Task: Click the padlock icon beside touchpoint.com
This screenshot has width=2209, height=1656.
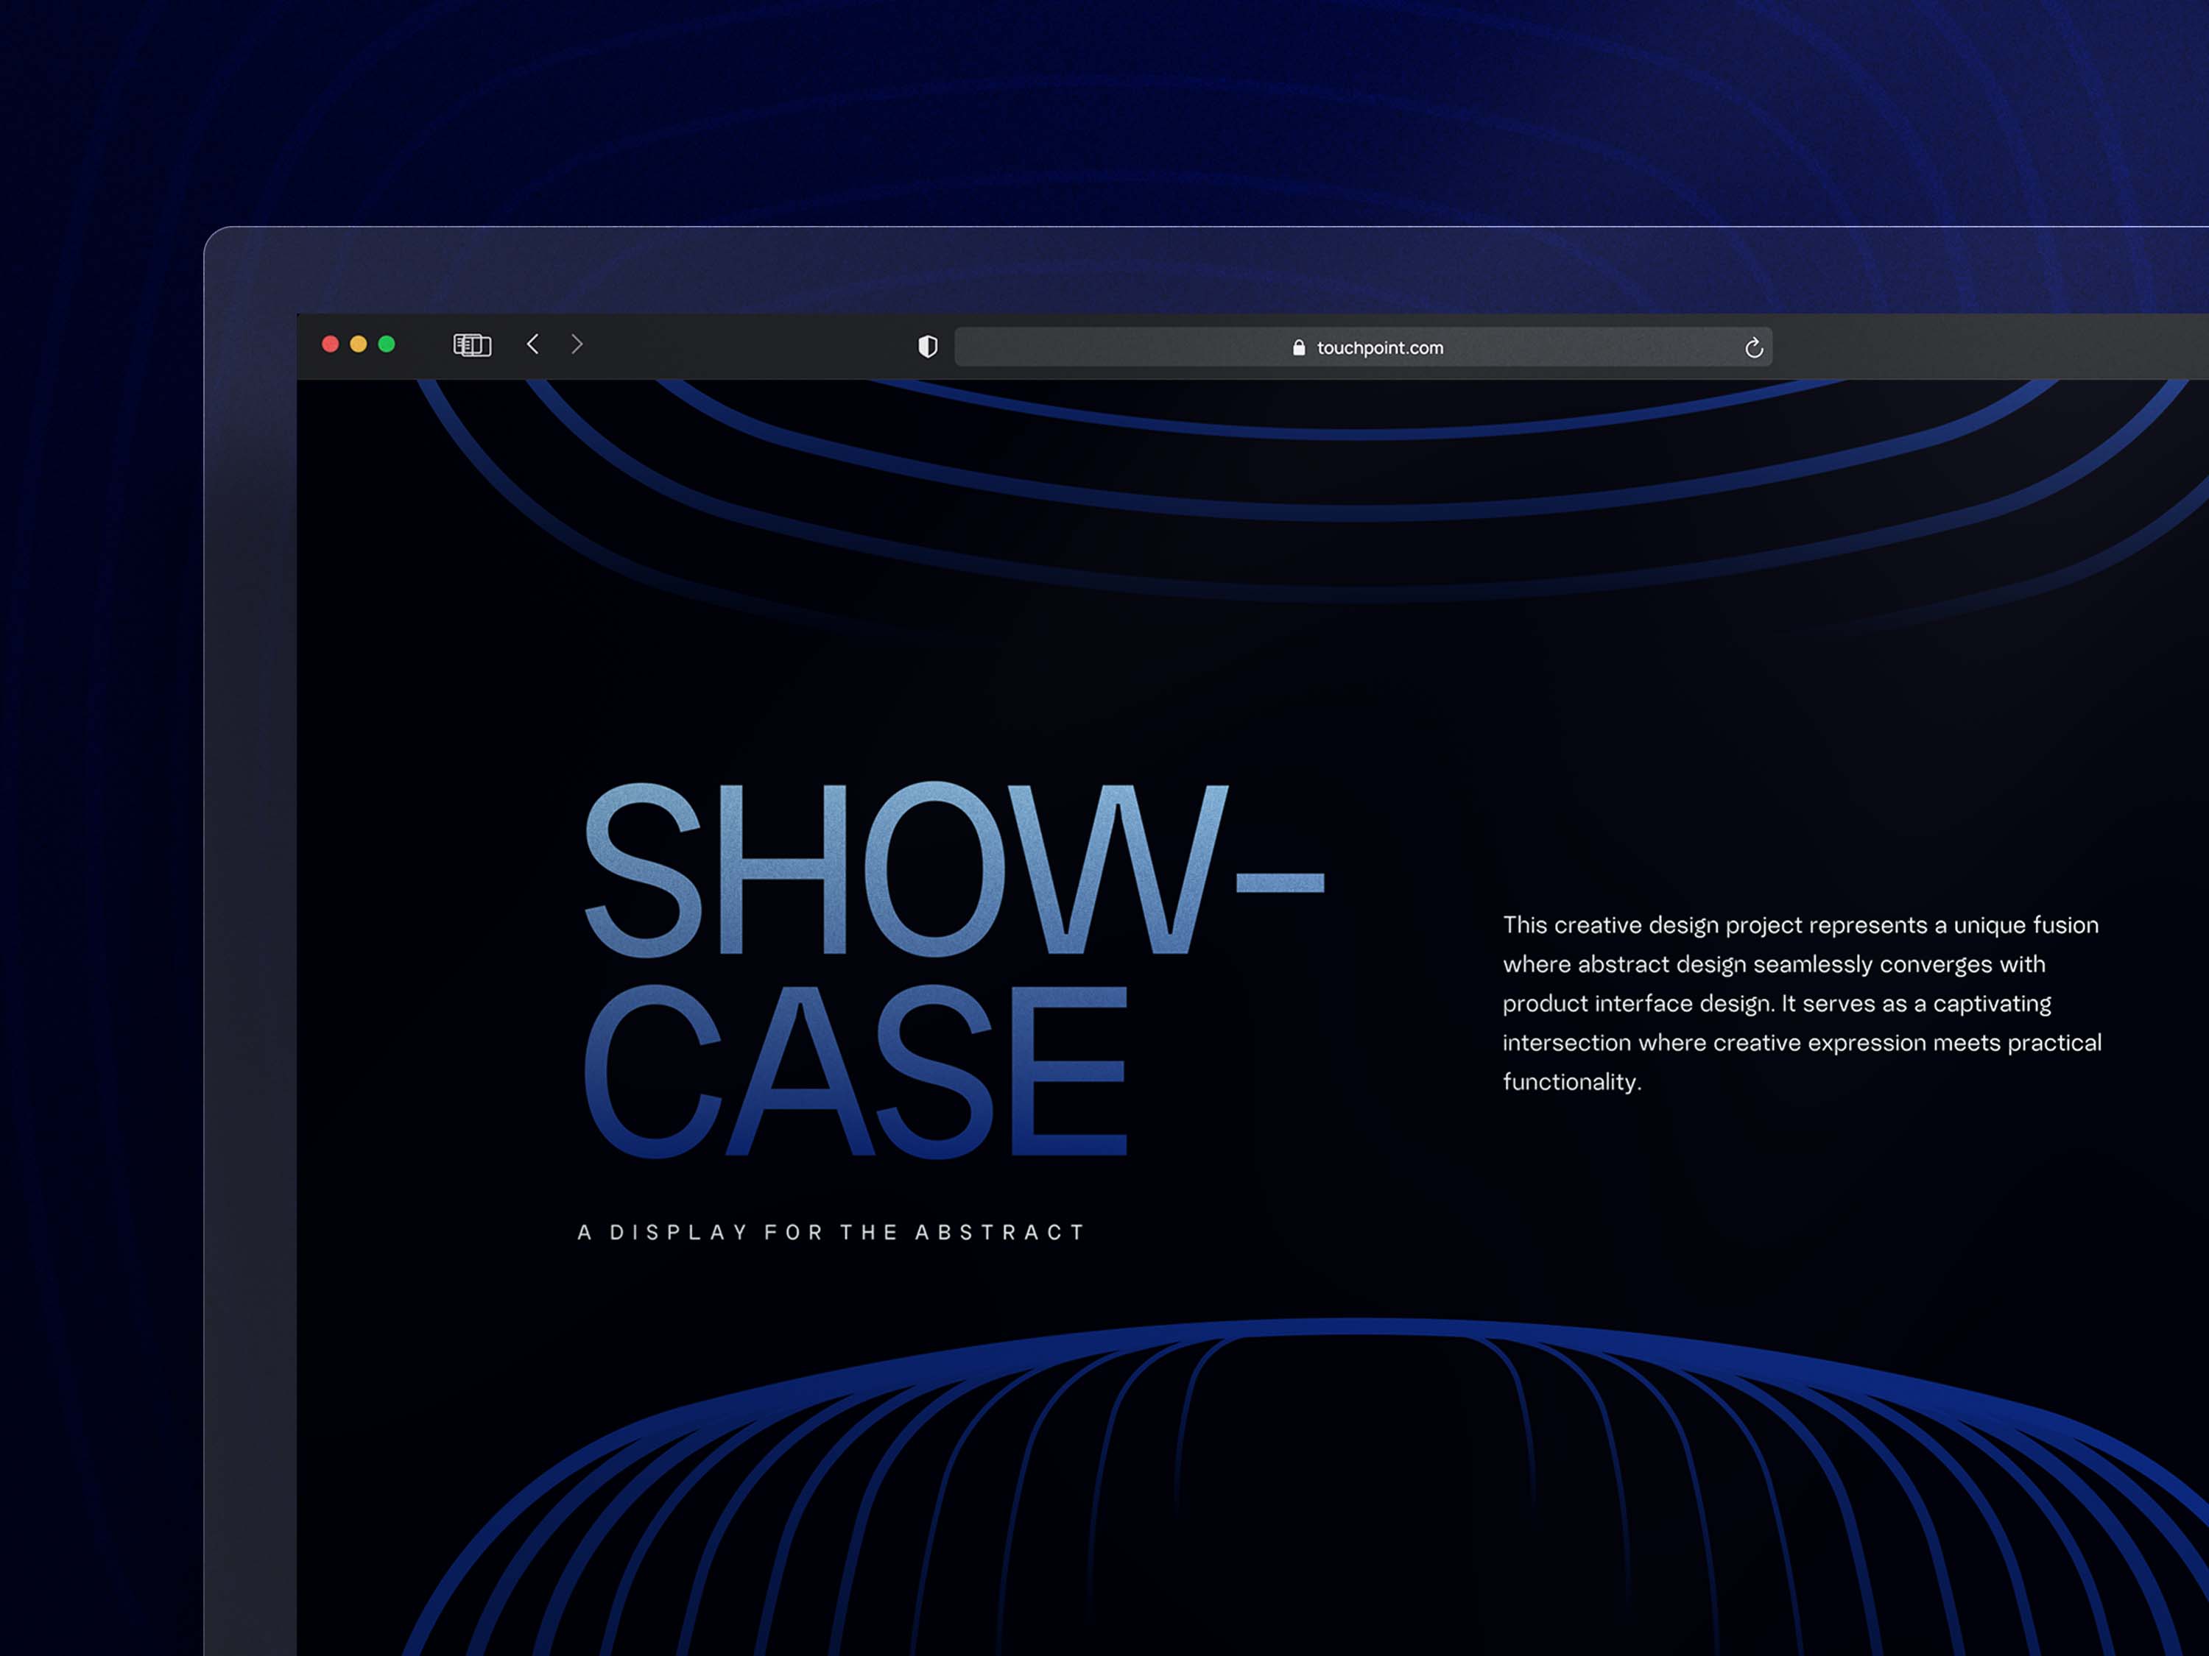Action: (x=1298, y=347)
